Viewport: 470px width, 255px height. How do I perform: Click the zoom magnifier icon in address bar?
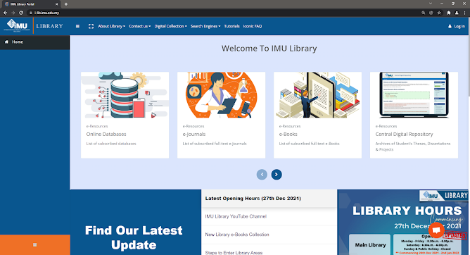[x=424, y=13]
